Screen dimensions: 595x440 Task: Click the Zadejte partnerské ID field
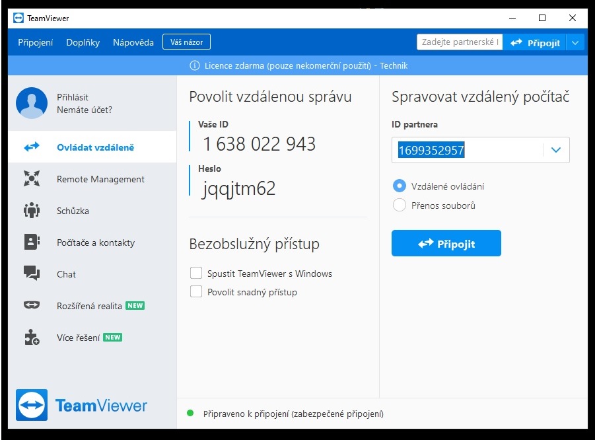pos(460,42)
